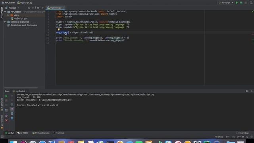The height and width of the screenshot is (143, 254).
Task: Open Project panel settings gear
Action: [38, 8]
